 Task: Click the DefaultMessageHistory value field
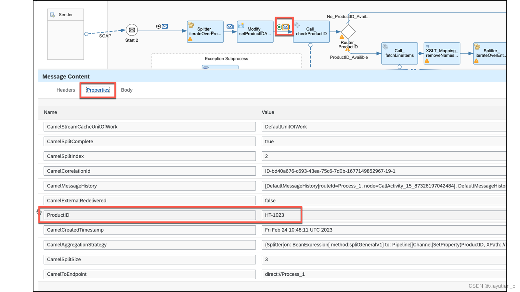click(x=384, y=186)
